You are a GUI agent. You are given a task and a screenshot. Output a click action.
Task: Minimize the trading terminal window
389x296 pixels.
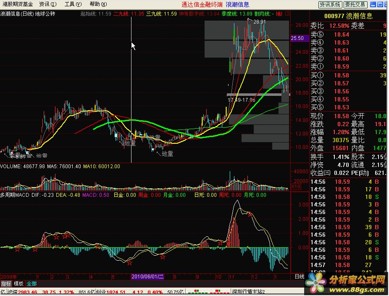pyautogui.click(x=373, y=5)
